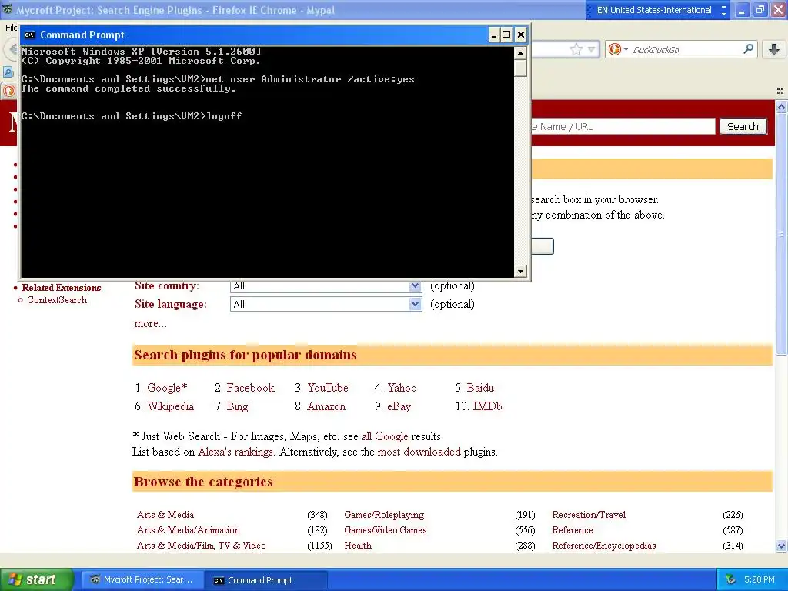Open the Wikipedia plugin link
788x591 pixels.
coord(170,406)
